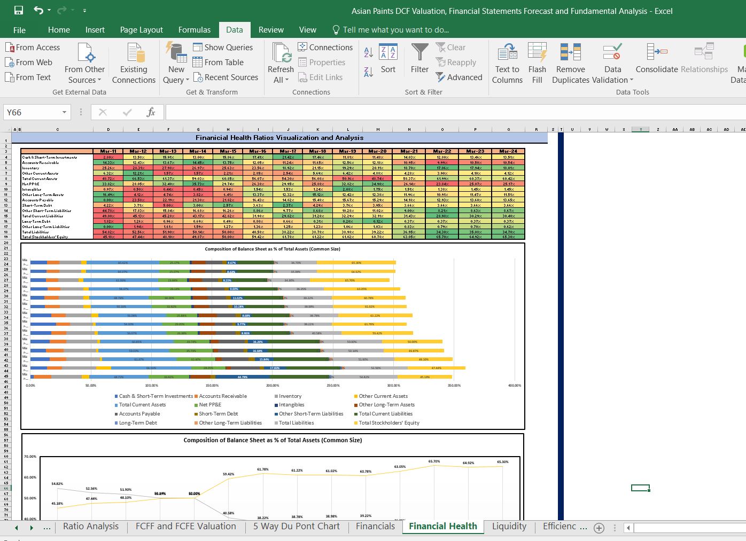Click the Redo arrow icon
Screen dimensions: 746x541
coord(61,10)
